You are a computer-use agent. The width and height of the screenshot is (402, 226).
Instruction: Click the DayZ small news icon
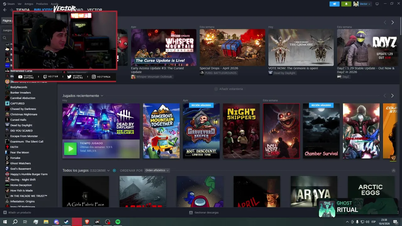(339, 77)
